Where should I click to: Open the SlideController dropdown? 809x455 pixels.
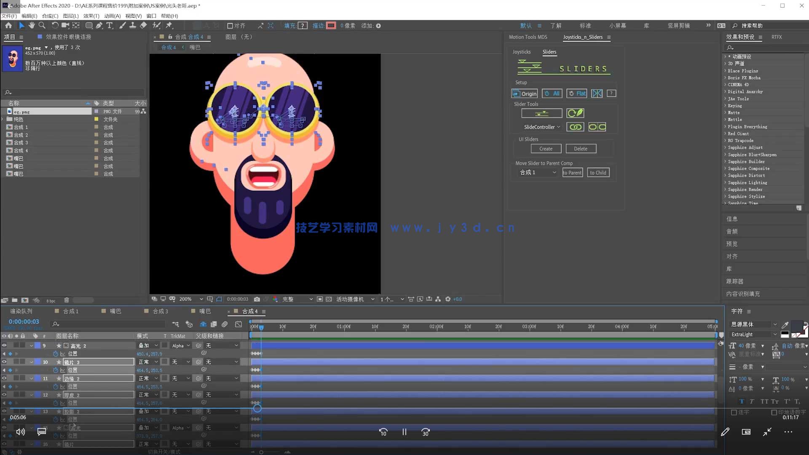(542, 127)
